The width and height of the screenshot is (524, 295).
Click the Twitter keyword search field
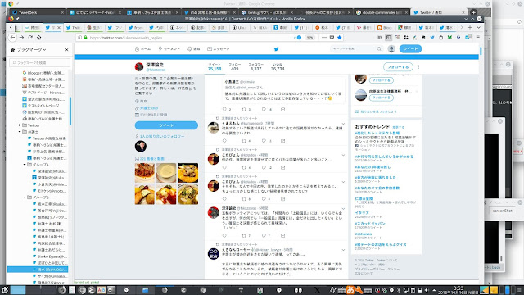356,49
